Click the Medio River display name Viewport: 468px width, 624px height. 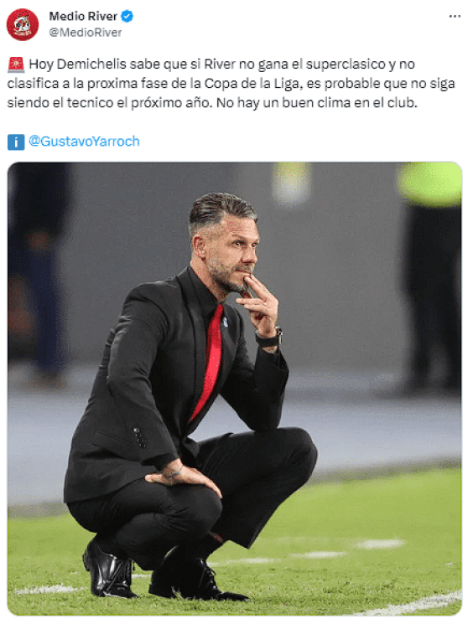pos(83,16)
